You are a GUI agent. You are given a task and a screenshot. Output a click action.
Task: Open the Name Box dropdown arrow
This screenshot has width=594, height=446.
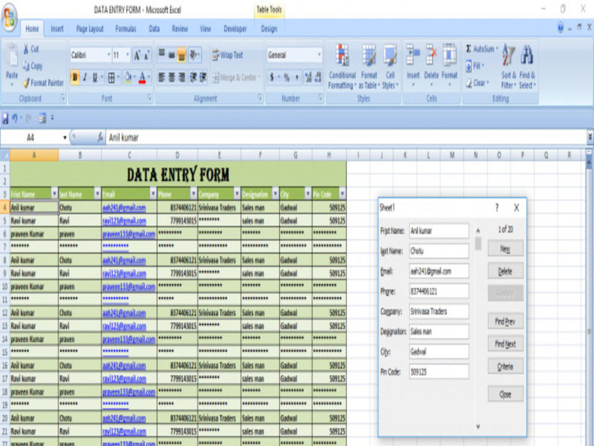click(65, 138)
